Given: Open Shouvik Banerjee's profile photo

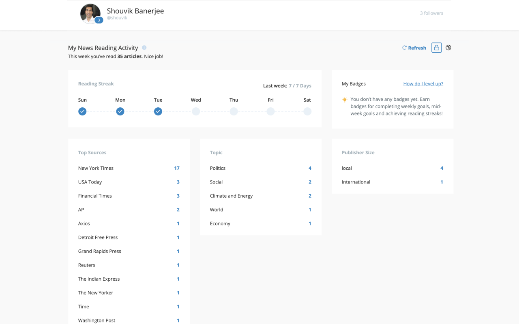Looking at the screenshot, I should coord(90,13).
